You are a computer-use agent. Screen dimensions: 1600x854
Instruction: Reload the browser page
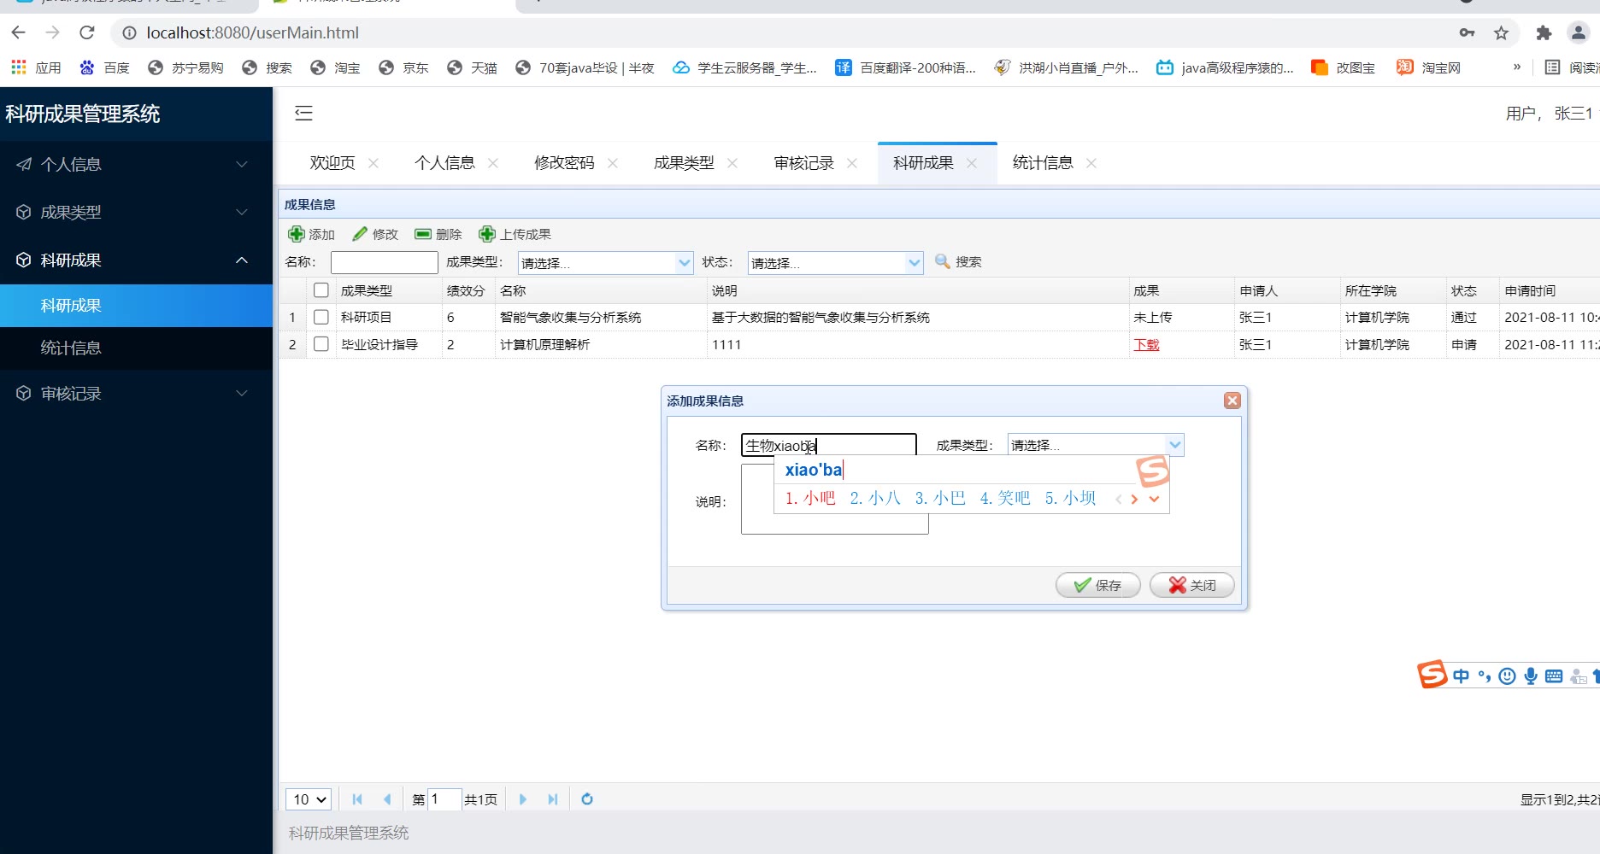click(86, 32)
